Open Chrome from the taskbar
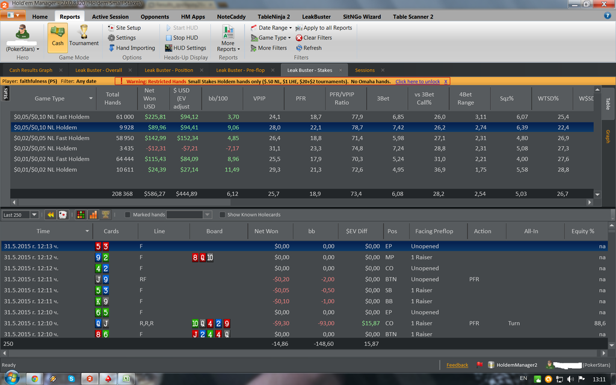Image resolution: width=616 pixels, height=385 pixels. [34, 379]
